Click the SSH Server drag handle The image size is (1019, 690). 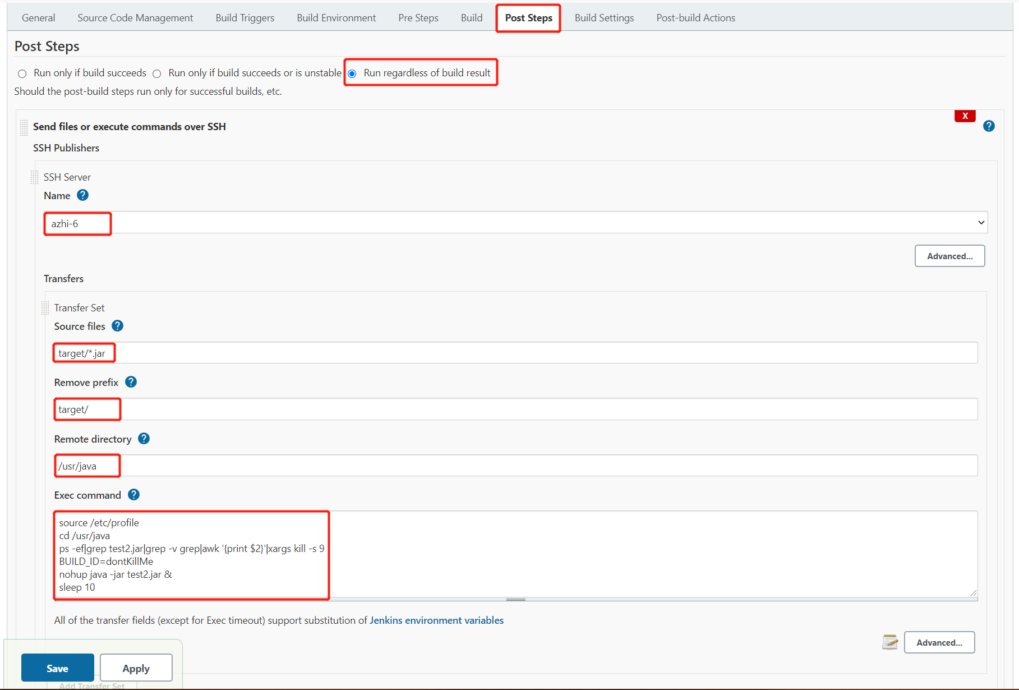coord(34,177)
